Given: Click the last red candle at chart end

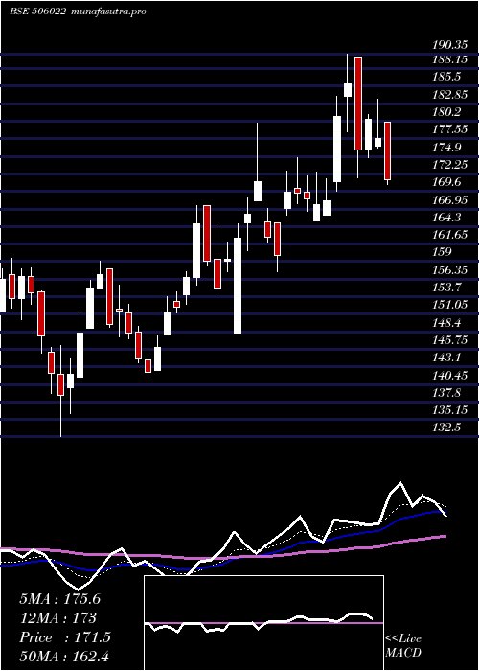Looking at the screenshot, I should coord(387,150).
